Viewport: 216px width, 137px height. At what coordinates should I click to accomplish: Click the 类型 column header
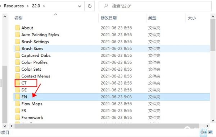tap(152, 18)
